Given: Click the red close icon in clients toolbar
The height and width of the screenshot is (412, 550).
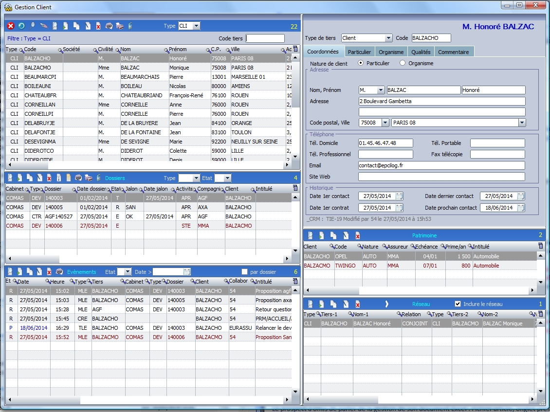Looking at the screenshot, I should (x=11, y=26).
